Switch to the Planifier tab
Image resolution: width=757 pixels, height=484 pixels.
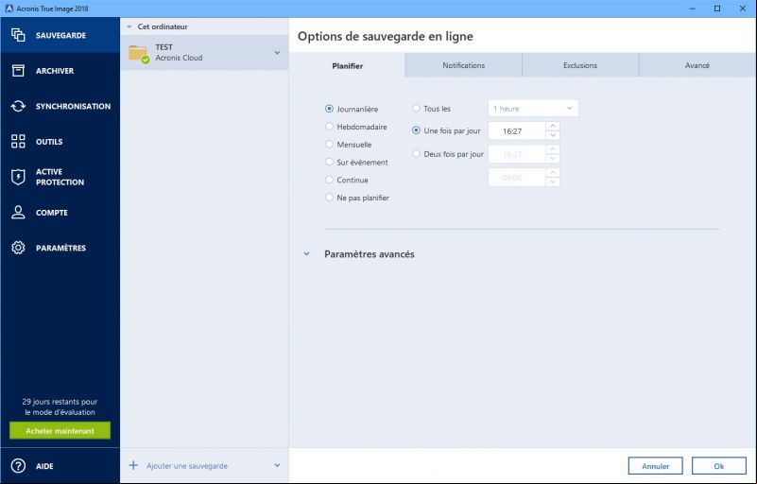click(347, 65)
